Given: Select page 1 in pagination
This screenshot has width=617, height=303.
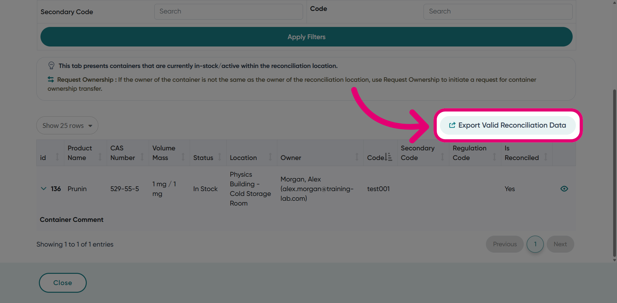Looking at the screenshot, I should click(535, 244).
